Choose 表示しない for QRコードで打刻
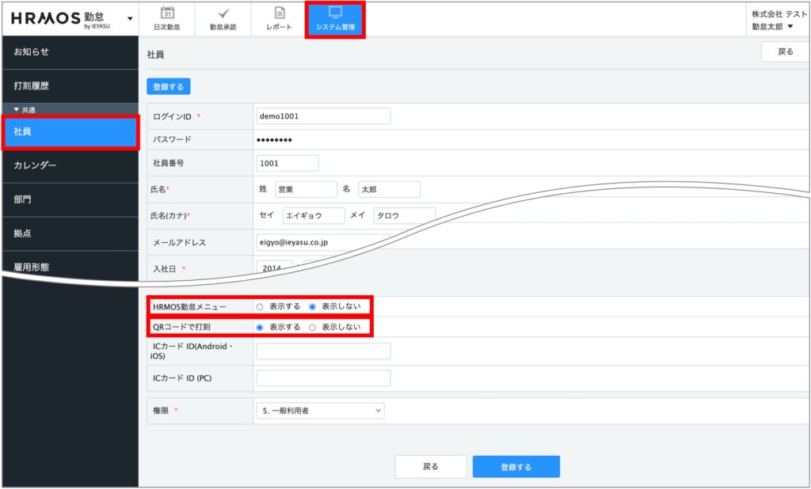 (313, 327)
